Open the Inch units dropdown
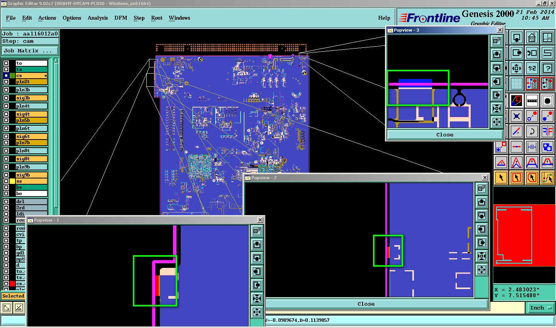The image size is (556, 328). (541, 308)
